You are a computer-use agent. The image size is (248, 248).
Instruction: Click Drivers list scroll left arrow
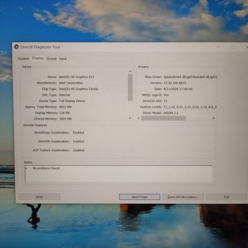[x=139, y=118]
